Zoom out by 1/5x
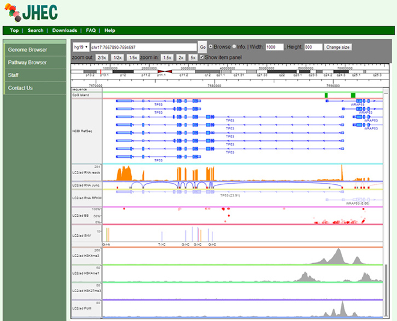397x321 pixels. tap(133, 57)
